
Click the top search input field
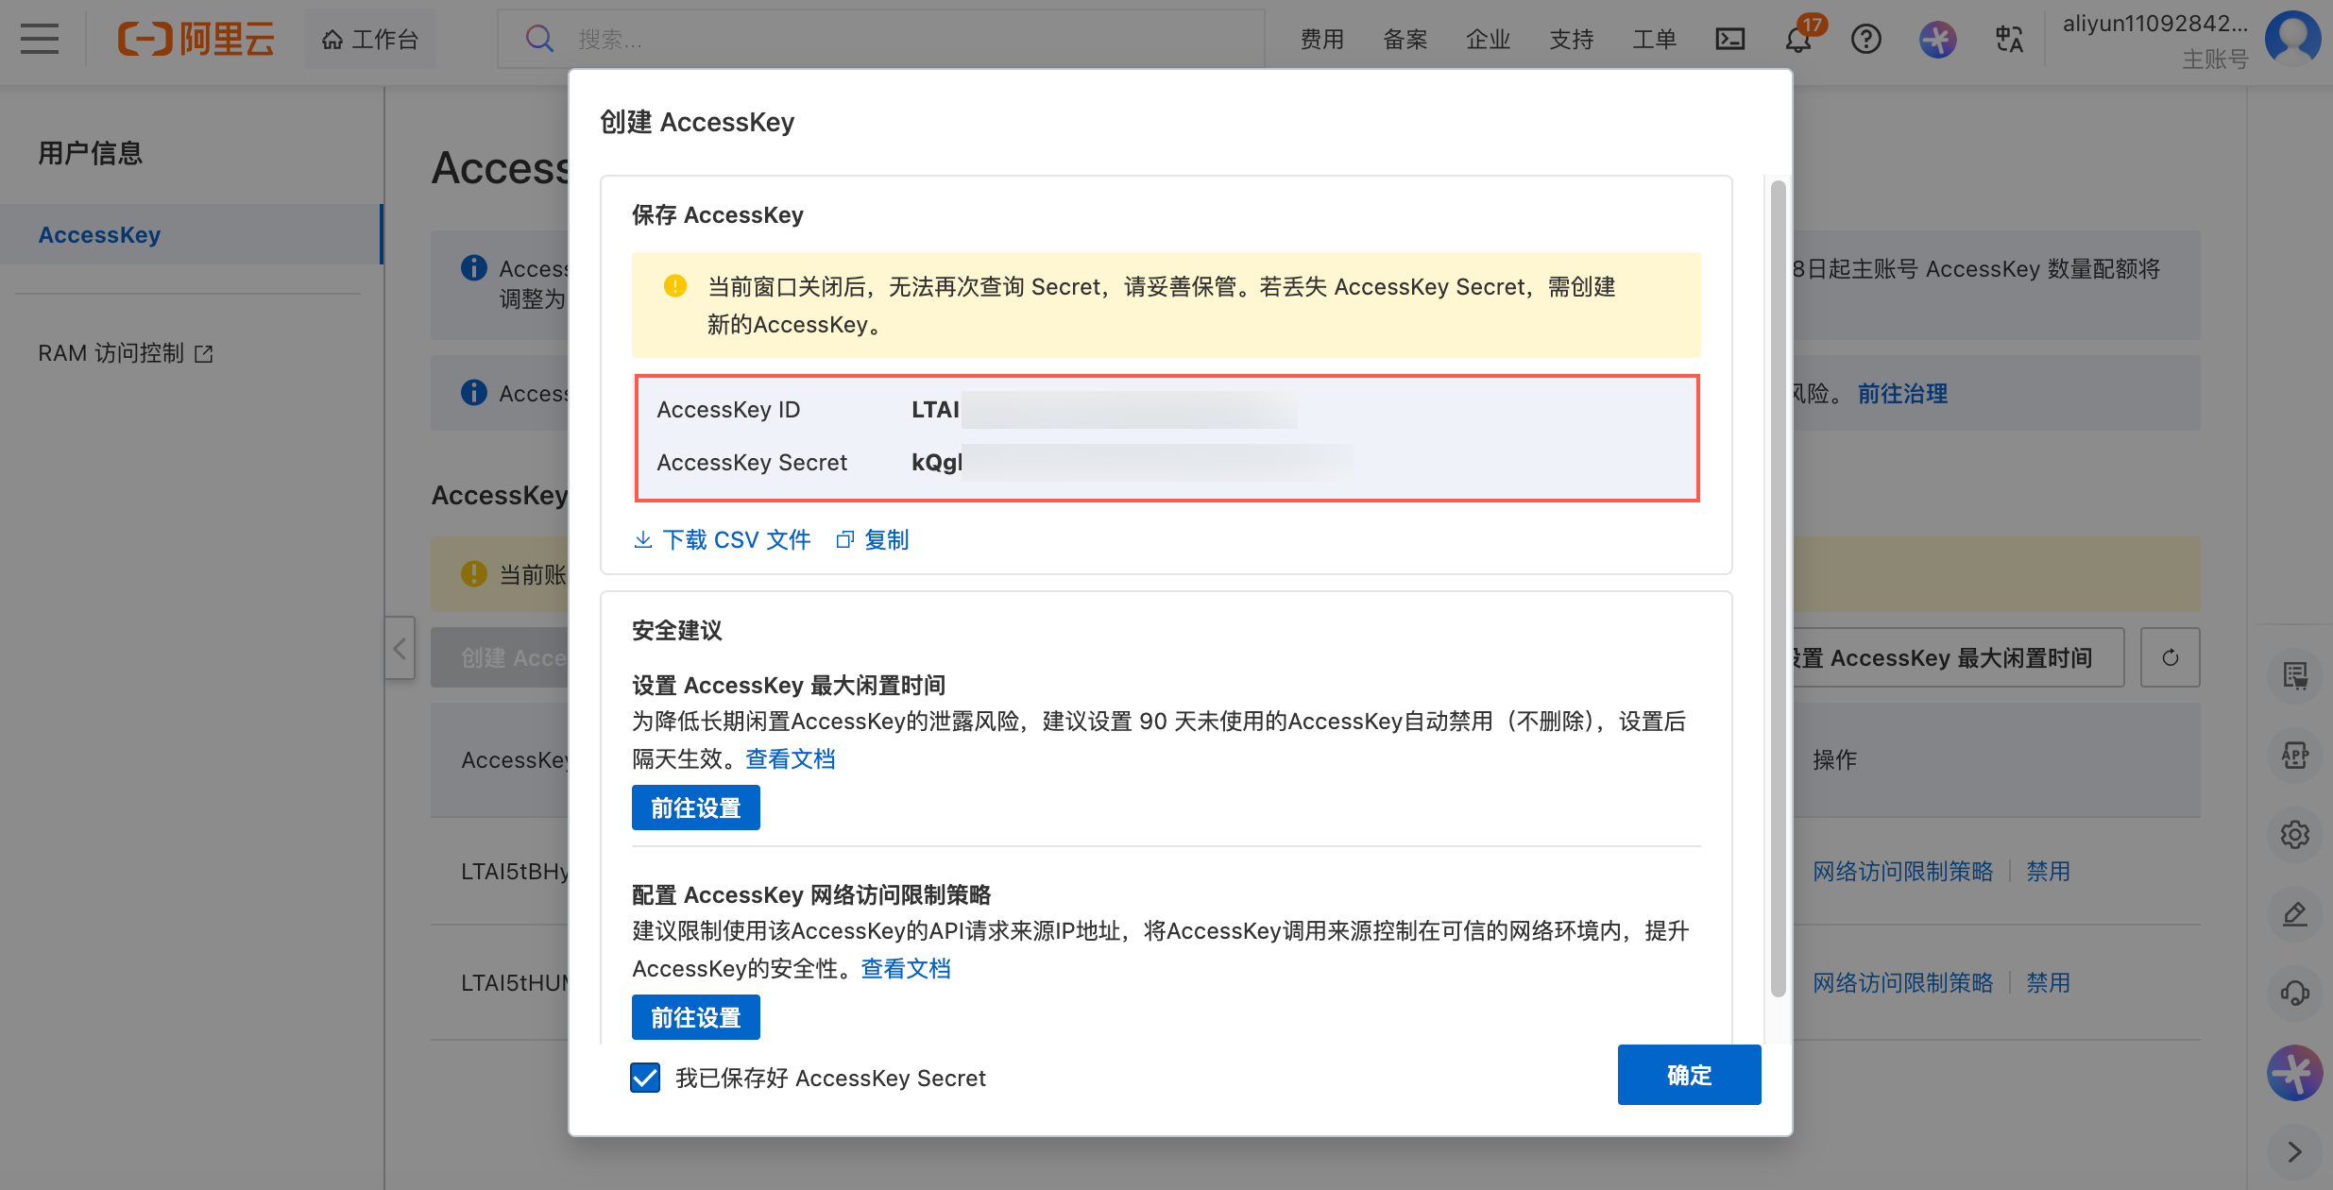point(878,39)
